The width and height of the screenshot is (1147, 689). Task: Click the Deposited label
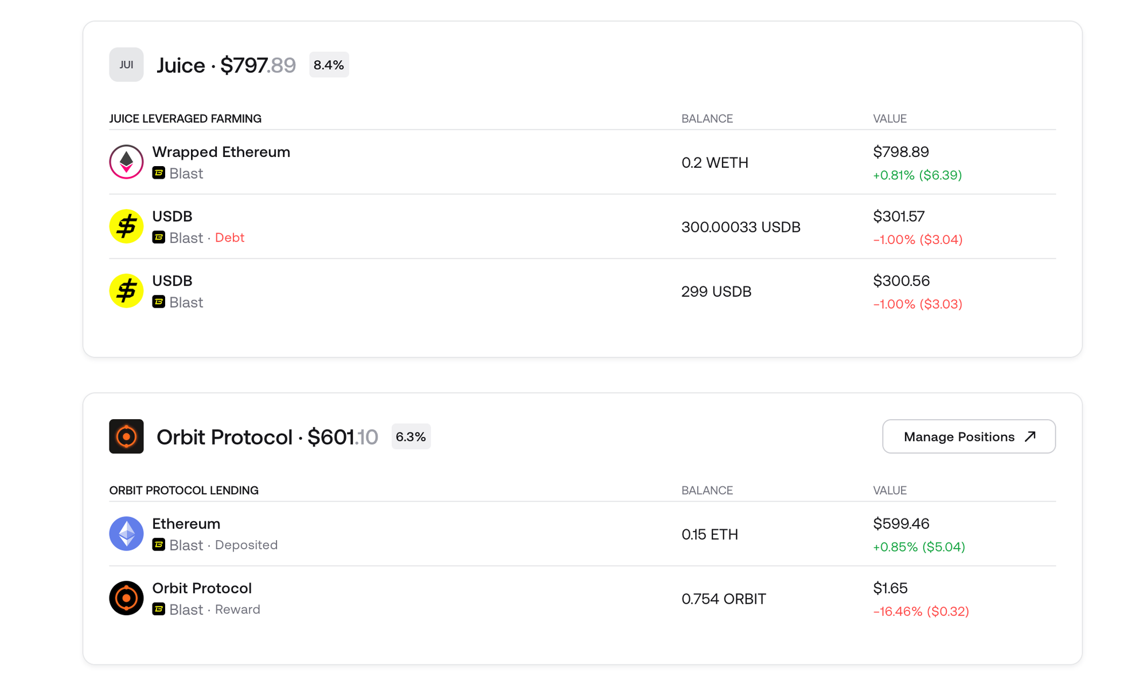click(x=246, y=545)
